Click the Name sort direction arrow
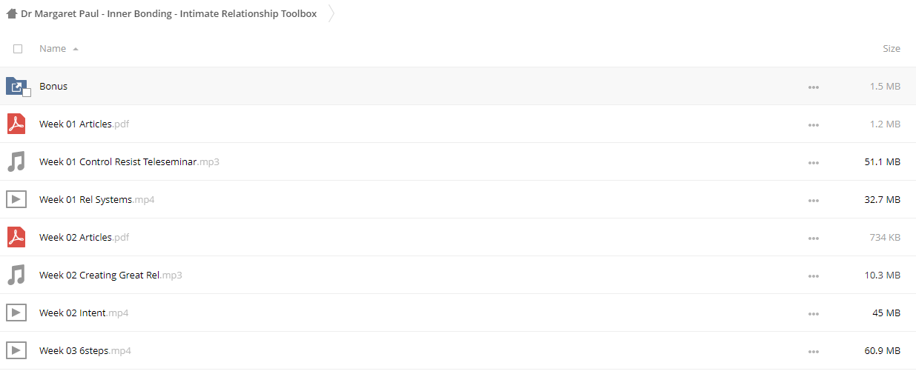The image size is (916, 374). 76,49
